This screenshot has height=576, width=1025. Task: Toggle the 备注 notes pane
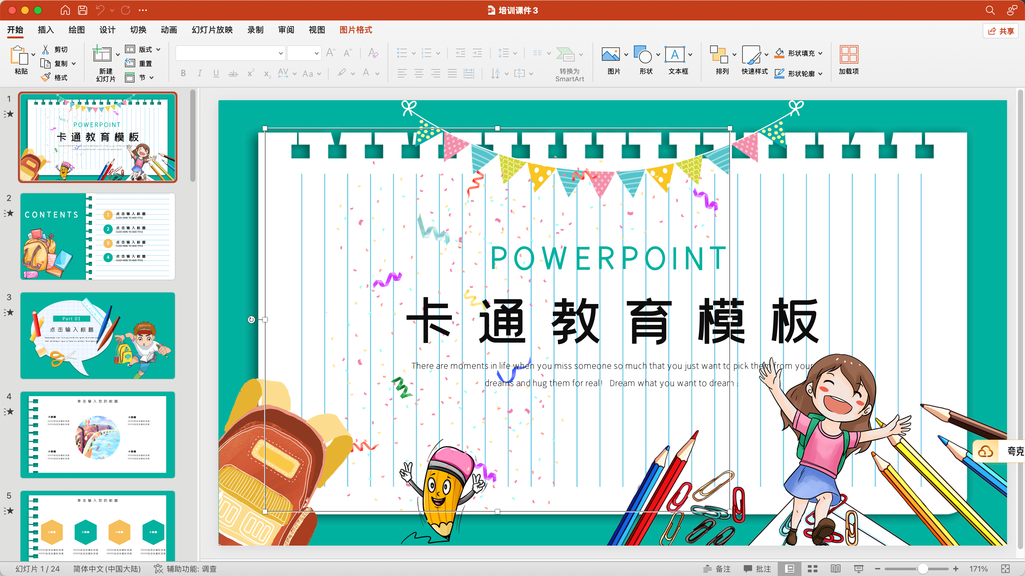click(x=717, y=569)
